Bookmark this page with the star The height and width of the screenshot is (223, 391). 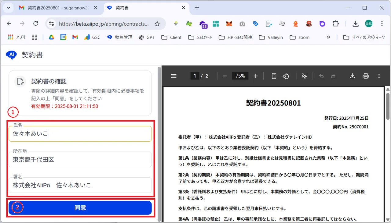tap(157, 24)
